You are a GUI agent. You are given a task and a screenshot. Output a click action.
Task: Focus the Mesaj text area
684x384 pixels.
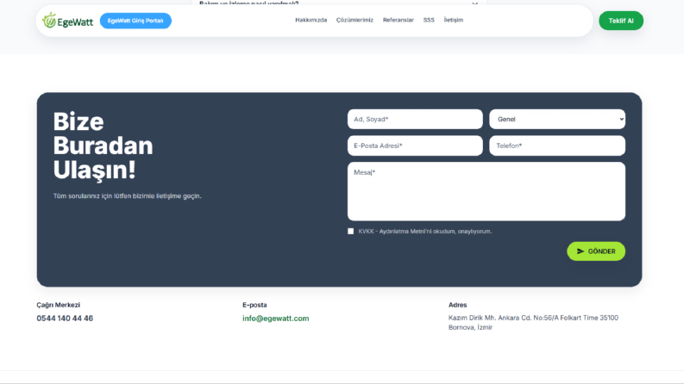pos(486,191)
